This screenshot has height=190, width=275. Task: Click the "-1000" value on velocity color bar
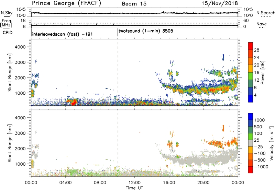(x=261, y=167)
